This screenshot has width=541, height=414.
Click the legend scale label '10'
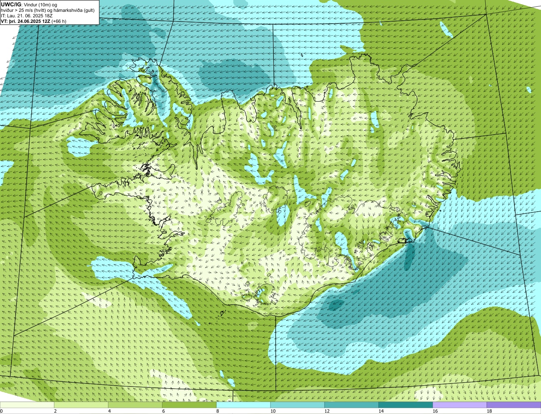(273, 411)
